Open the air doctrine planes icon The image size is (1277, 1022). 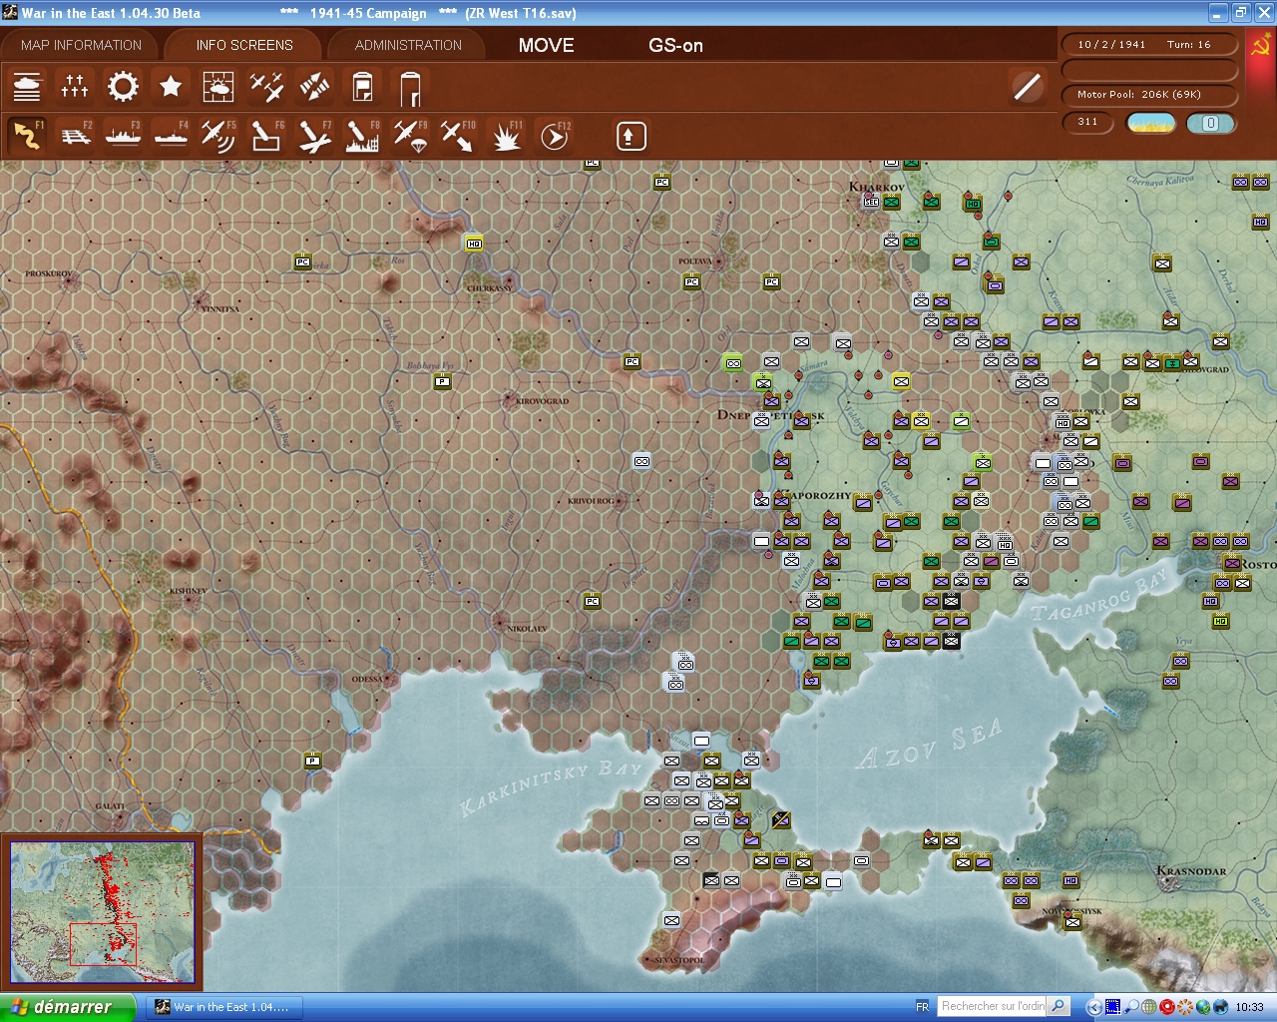pos(266,87)
